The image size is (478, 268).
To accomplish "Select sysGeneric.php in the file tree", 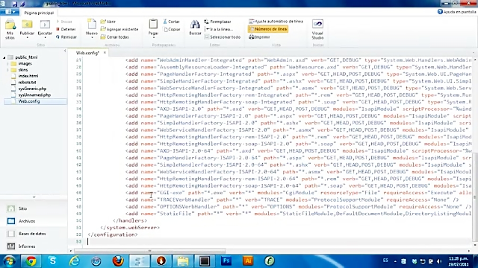I will point(32,89).
